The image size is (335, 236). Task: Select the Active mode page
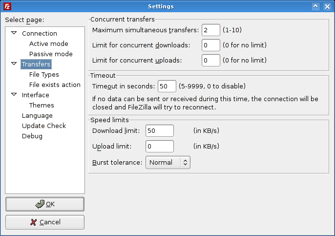coord(49,43)
